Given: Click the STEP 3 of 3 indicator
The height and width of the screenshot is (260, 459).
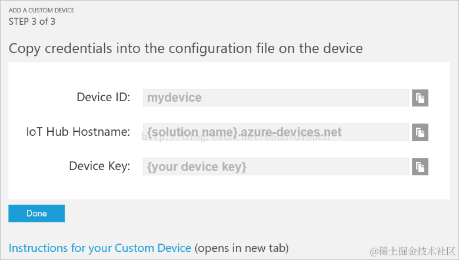Looking at the screenshot, I should tap(32, 22).
